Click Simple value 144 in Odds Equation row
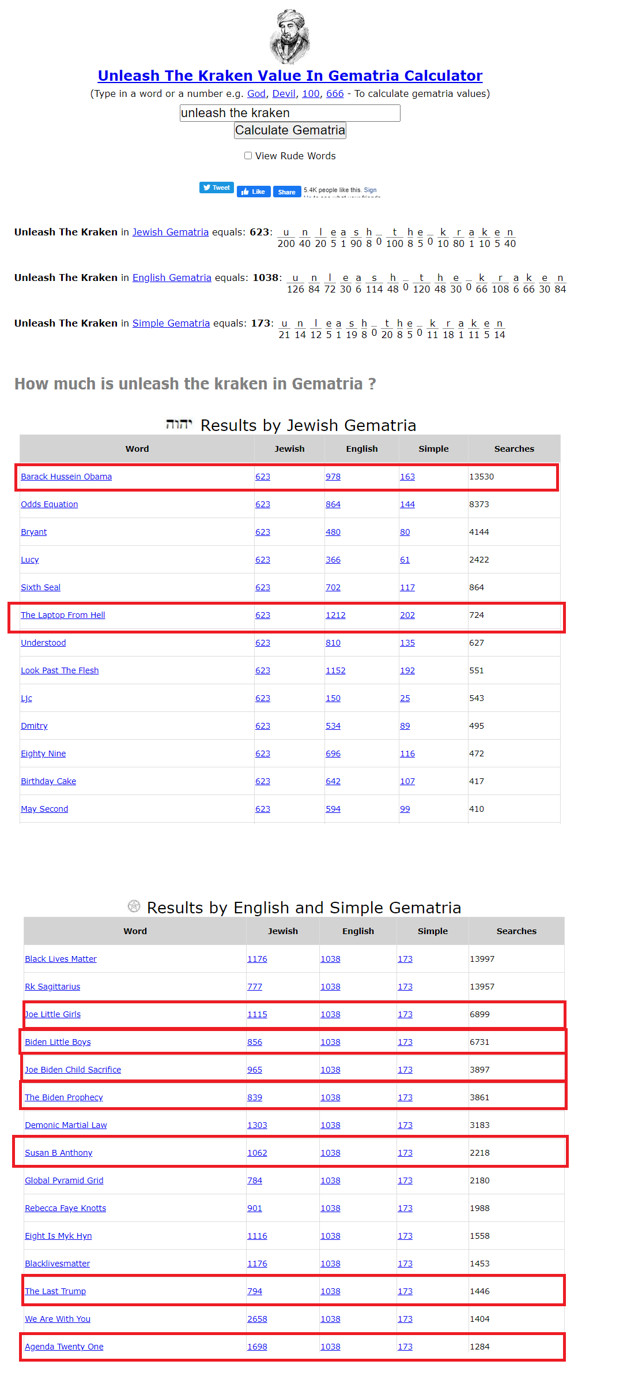The width and height of the screenshot is (627, 1387). coord(407,504)
